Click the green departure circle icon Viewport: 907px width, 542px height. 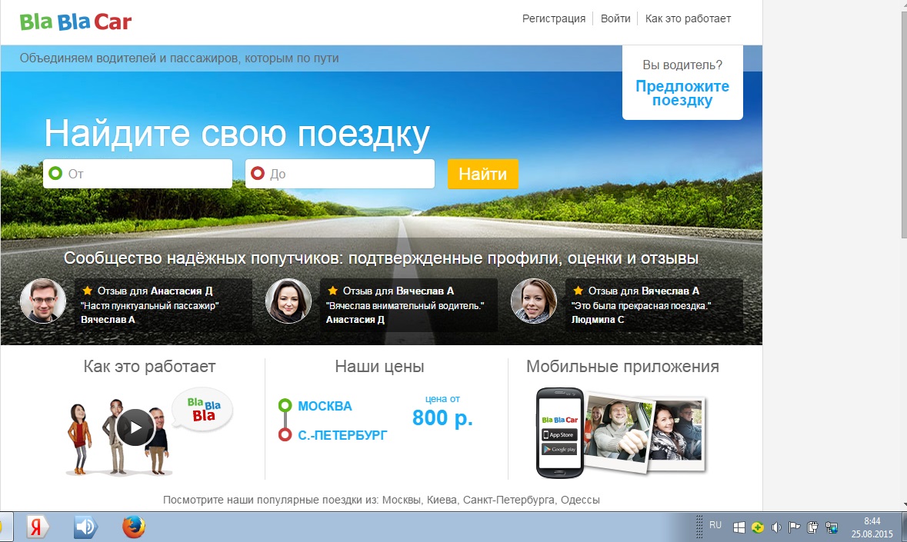pyautogui.click(x=55, y=173)
